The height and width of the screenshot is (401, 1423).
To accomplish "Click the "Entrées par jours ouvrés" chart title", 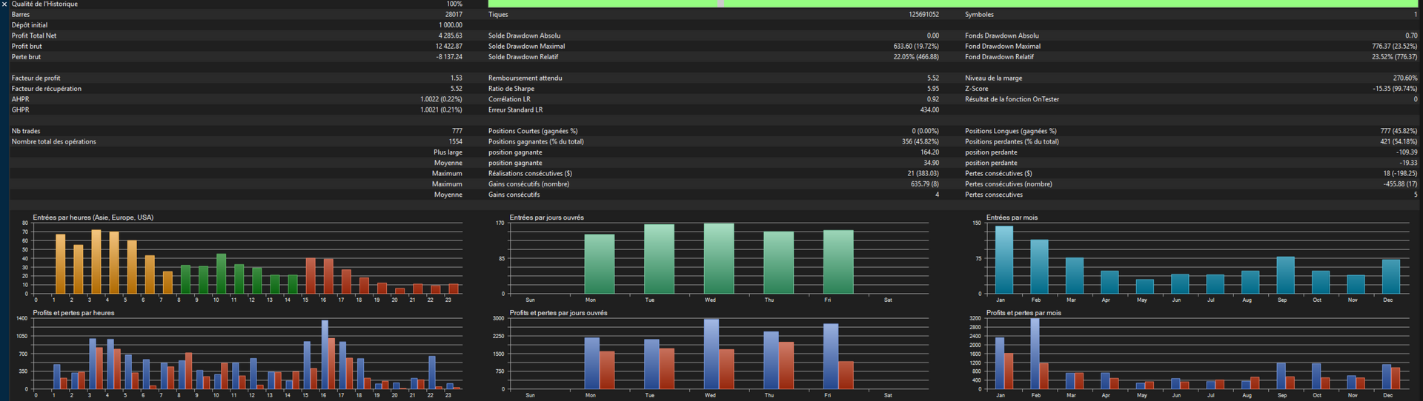I will click(x=546, y=218).
